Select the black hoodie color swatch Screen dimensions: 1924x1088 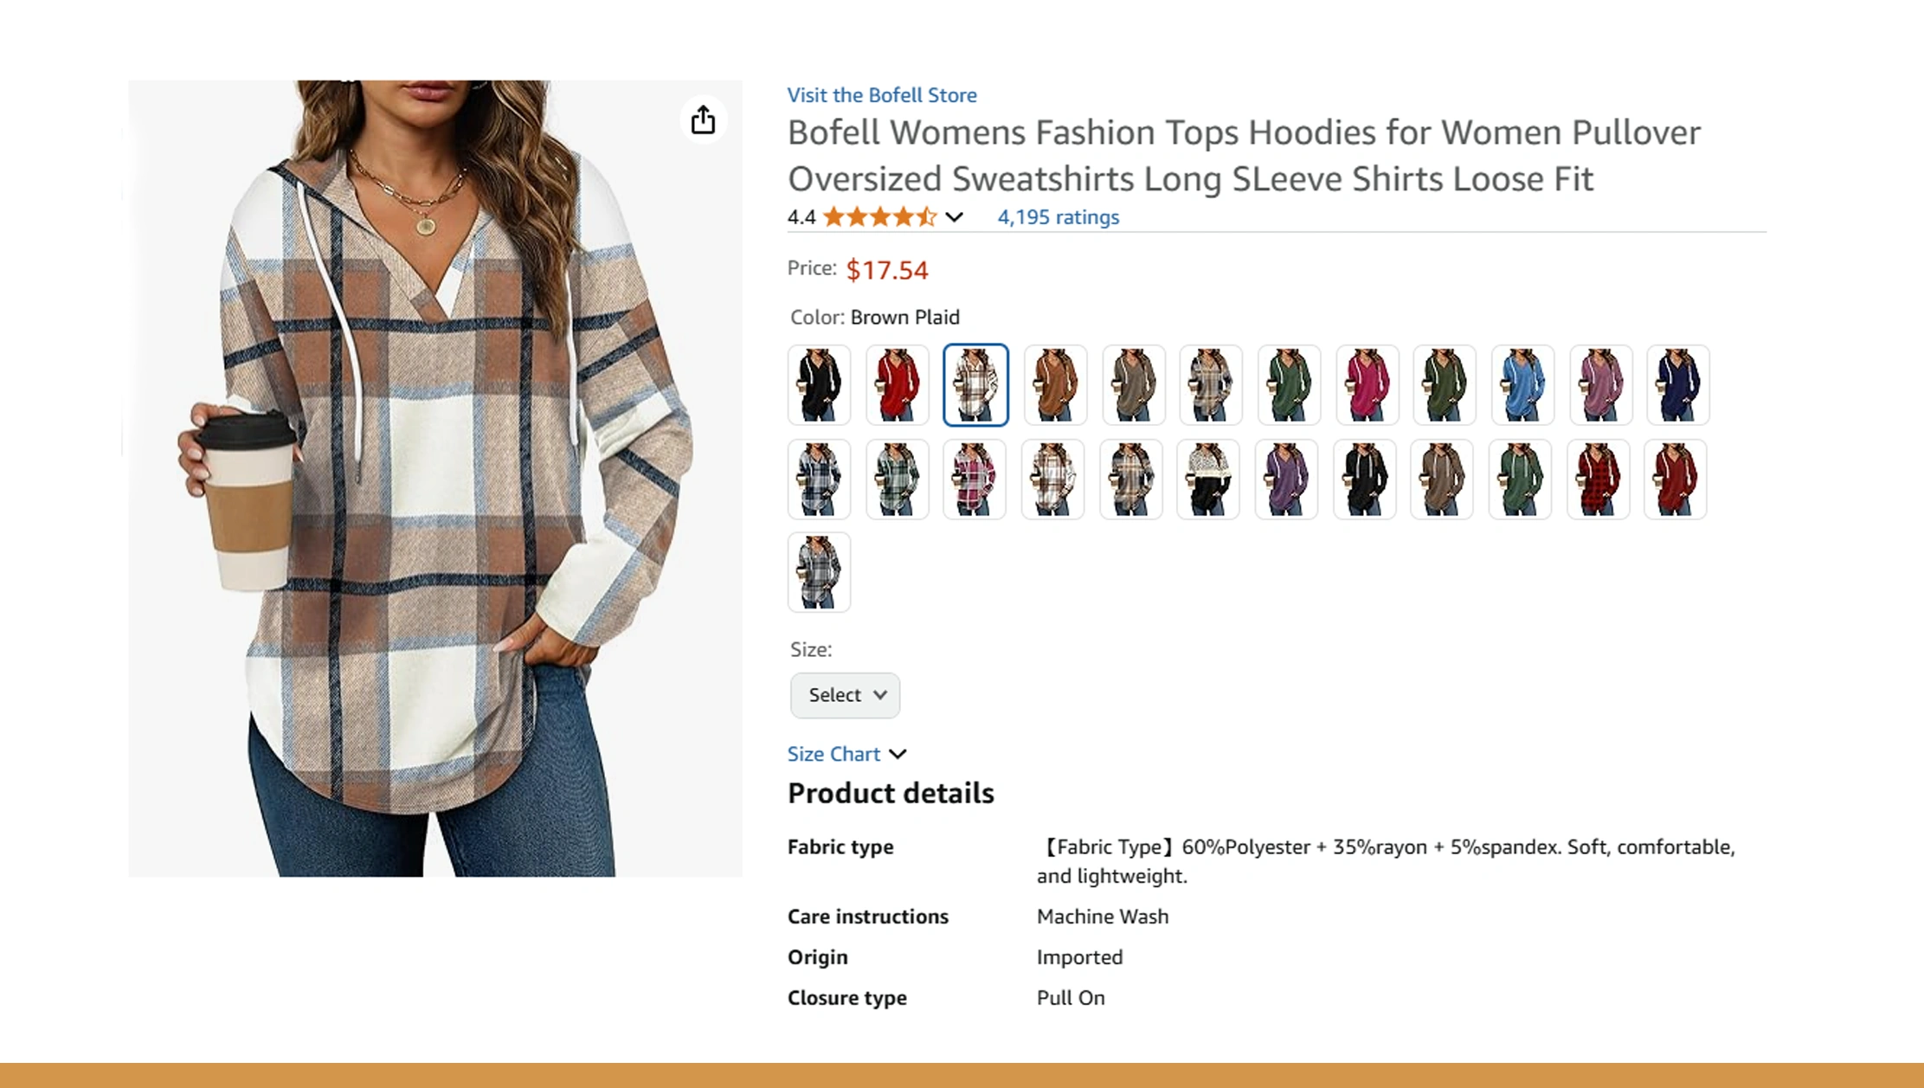(819, 385)
